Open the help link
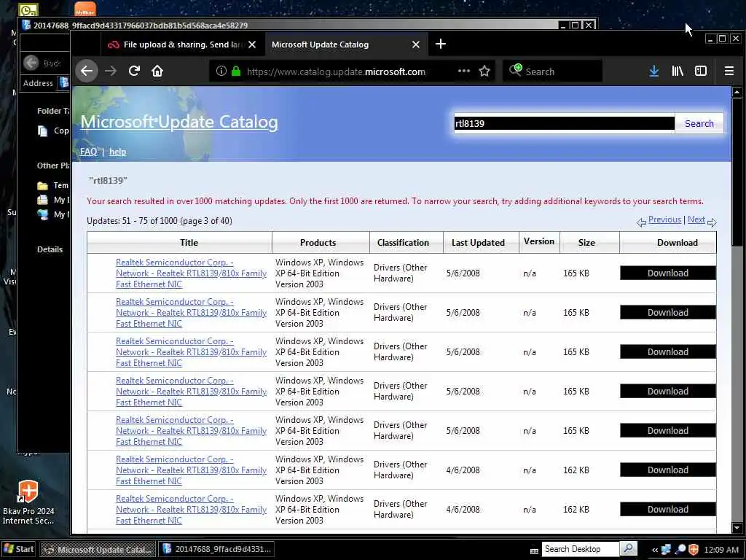Image resolution: width=746 pixels, height=560 pixels. tap(117, 152)
